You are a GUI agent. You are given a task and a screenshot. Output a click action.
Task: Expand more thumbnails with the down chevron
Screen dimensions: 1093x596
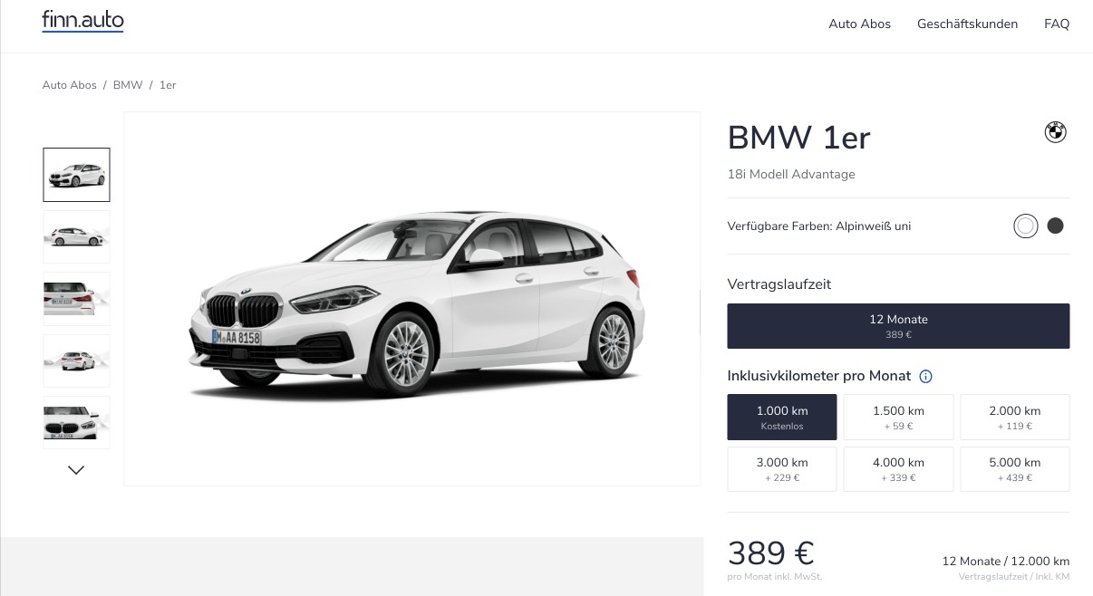(76, 470)
